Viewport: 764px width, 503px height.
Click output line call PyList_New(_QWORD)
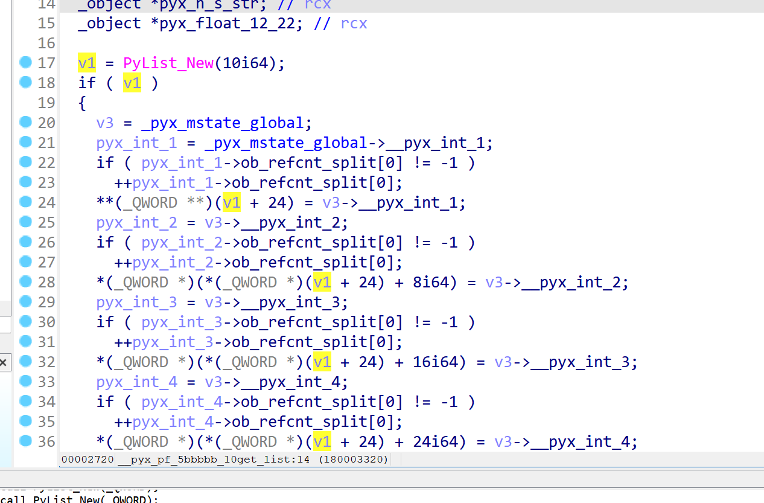pos(80,499)
